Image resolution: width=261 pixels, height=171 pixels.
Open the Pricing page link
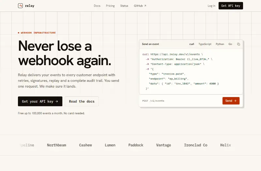(110, 6)
